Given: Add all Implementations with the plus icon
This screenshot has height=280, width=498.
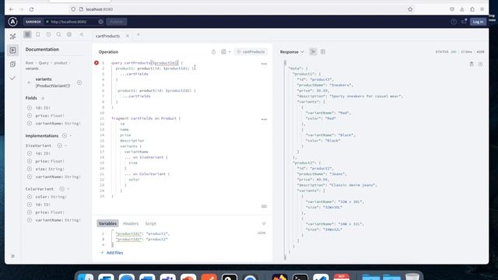Looking at the screenshot, I should (65, 135).
